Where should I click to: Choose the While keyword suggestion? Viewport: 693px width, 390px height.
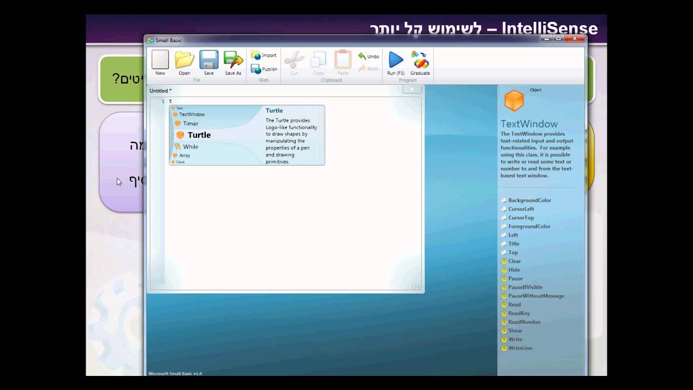[186, 147]
